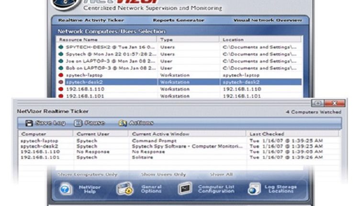Screen dimensions: 359x206
Task: Click Workstation type cell for 192.168.1.110
Action: [x=175, y=89]
